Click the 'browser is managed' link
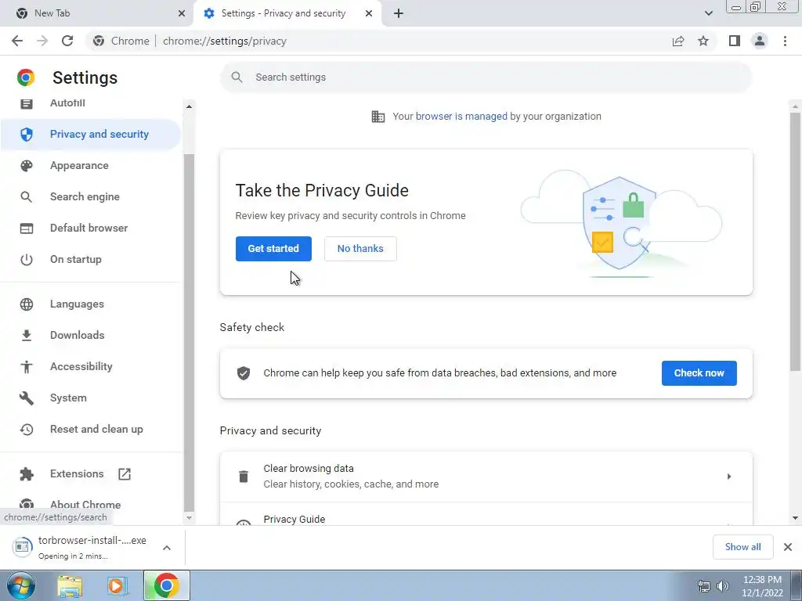 click(x=461, y=117)
